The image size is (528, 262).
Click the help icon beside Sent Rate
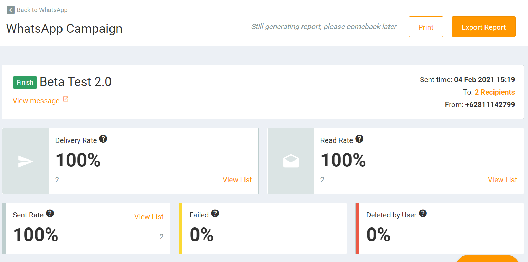(x=50, y=213)
